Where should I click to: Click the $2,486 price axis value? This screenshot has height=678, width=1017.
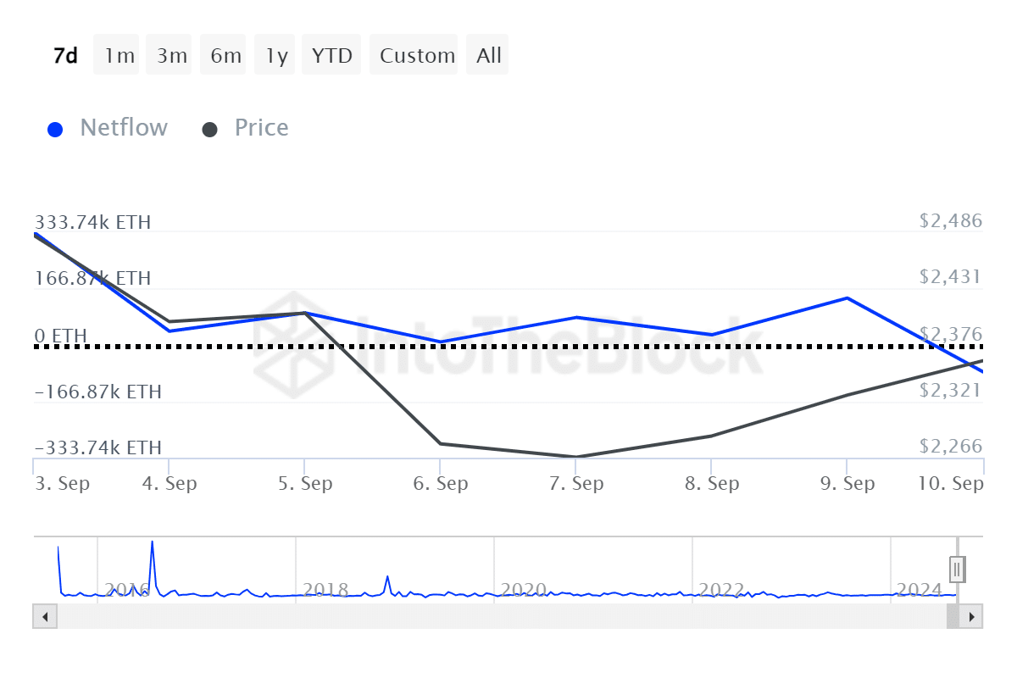pos(951,221)
